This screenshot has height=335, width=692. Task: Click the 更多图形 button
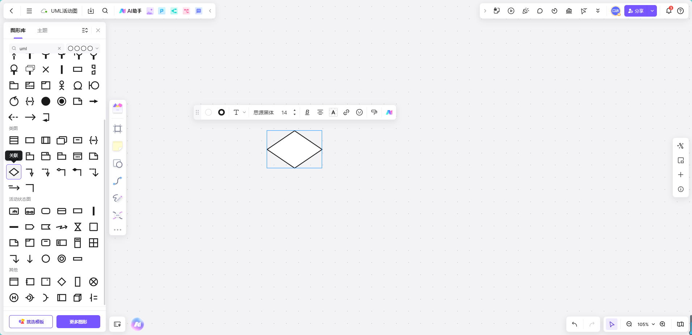(78, 322)
